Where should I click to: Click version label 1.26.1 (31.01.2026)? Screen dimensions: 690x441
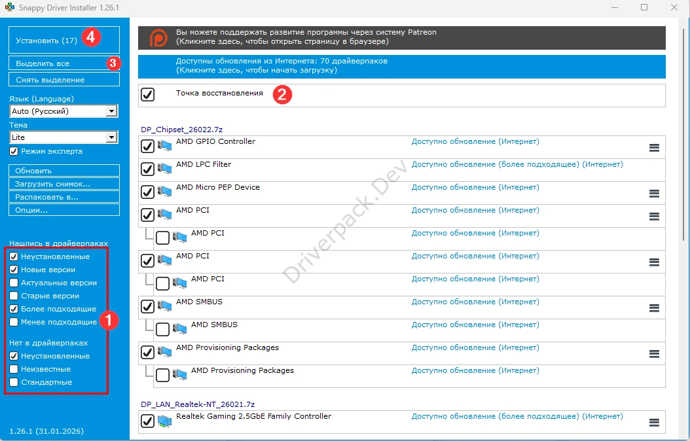coord(46,431)
